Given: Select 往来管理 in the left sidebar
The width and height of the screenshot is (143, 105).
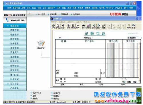Looking at the screenshot, I should 15,30.
